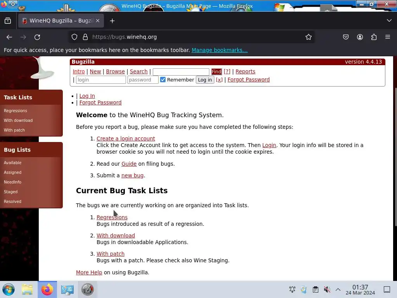Open the extensions puzzle icon

click(374, 37)
